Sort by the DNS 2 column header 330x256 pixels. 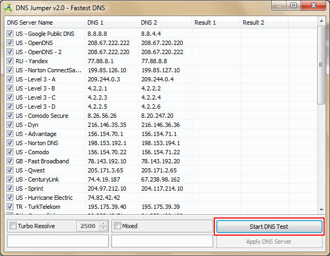click(x=164, y=22)
